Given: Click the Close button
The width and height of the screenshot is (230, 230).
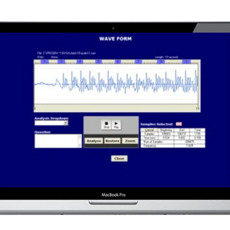Looking at the screenshot, I should 119,159.
